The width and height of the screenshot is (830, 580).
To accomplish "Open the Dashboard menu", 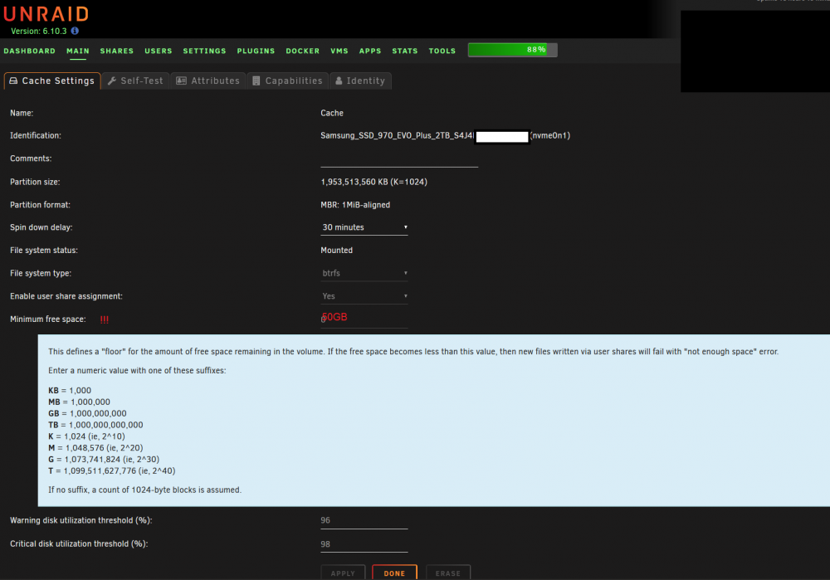I will click(x=30, y=51).
